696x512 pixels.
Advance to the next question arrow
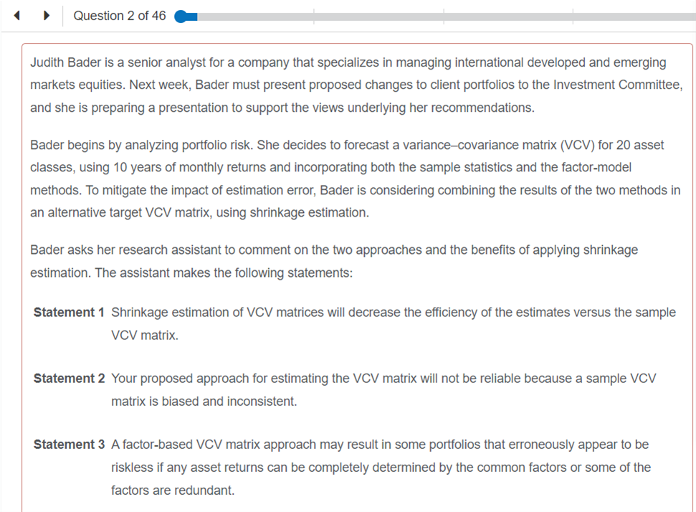[x=47, y=16]
